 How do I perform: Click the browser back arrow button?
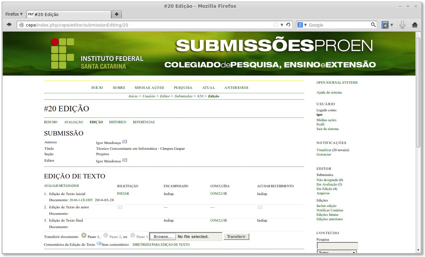tap(9, 25)
